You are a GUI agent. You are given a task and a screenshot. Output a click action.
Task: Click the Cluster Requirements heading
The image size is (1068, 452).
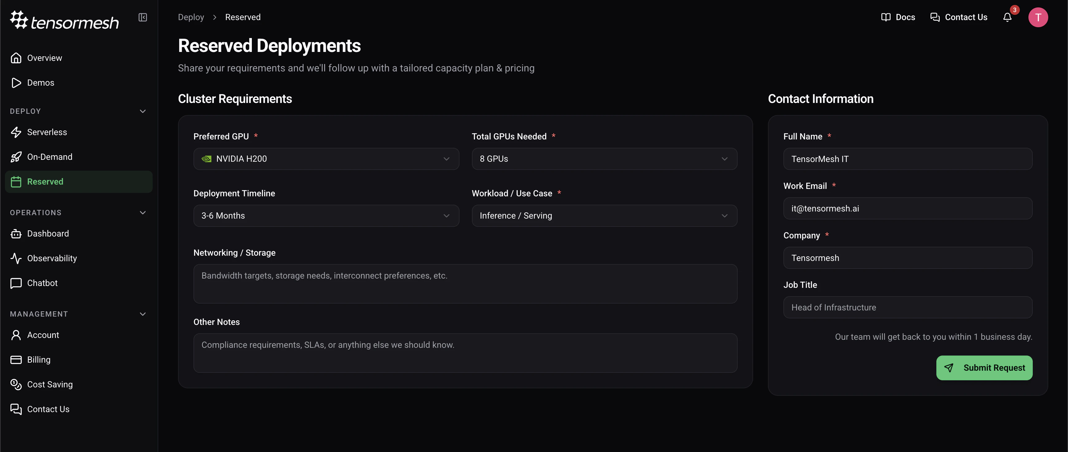click(x=235, y=99)
